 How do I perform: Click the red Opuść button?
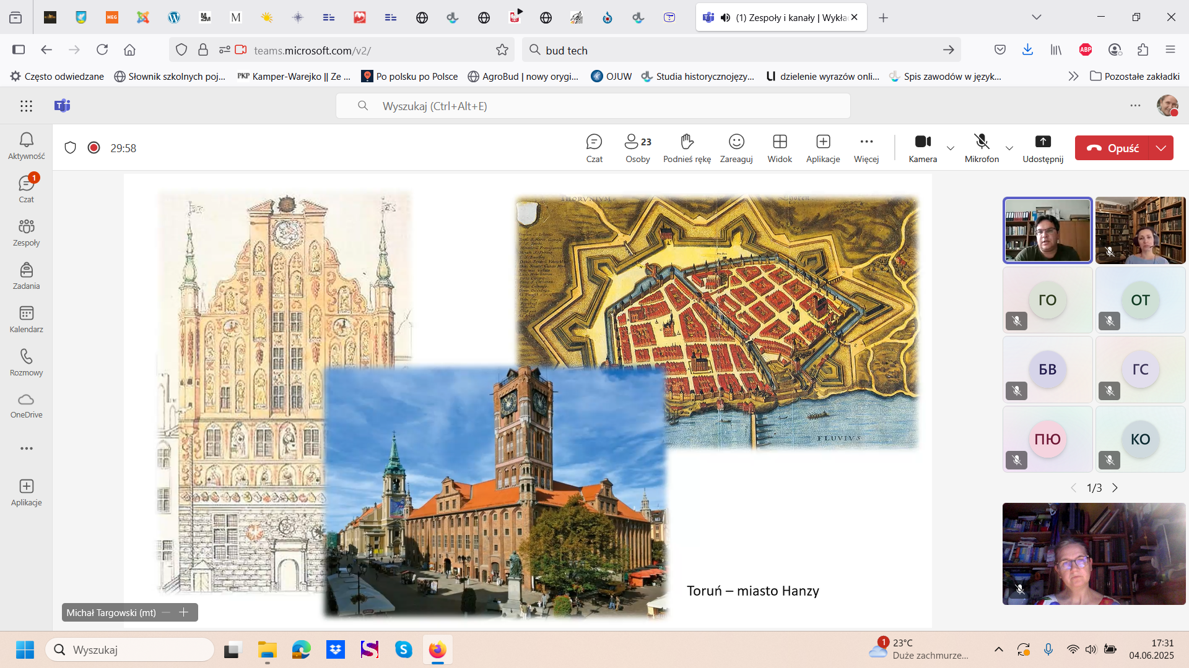pos(1112,148)
